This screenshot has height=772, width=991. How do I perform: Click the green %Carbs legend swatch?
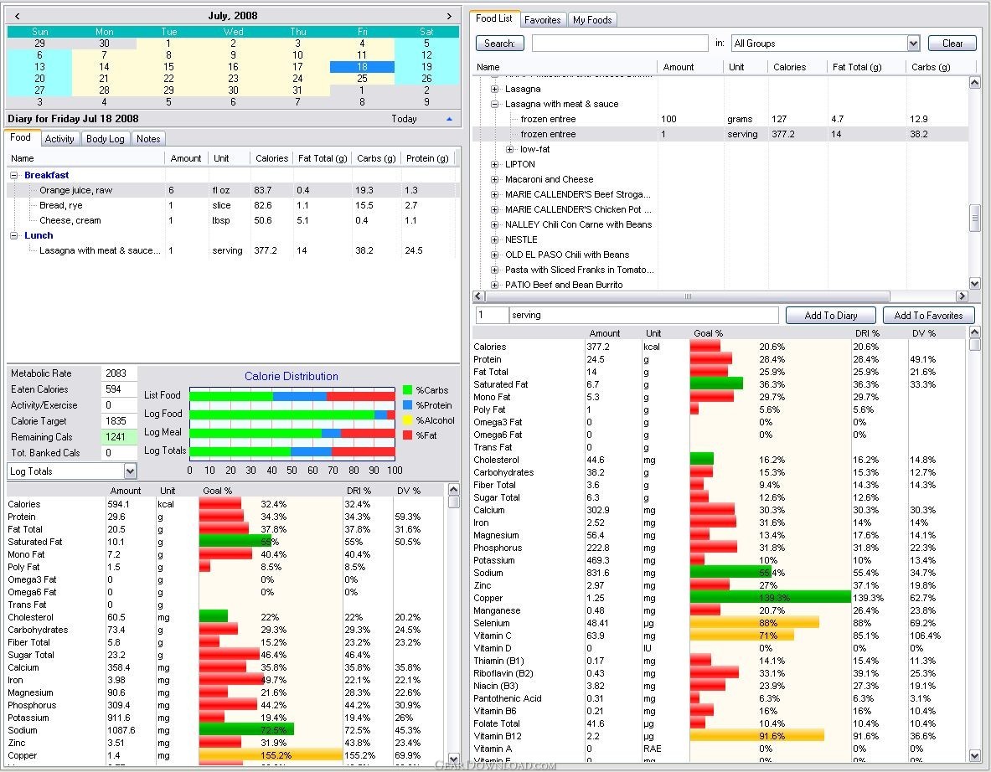[x=408, y=390]
